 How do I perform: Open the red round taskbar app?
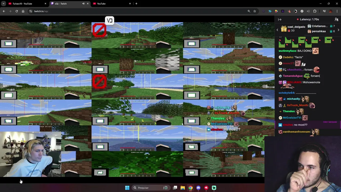pyautogui.click(x=206, y=188)
